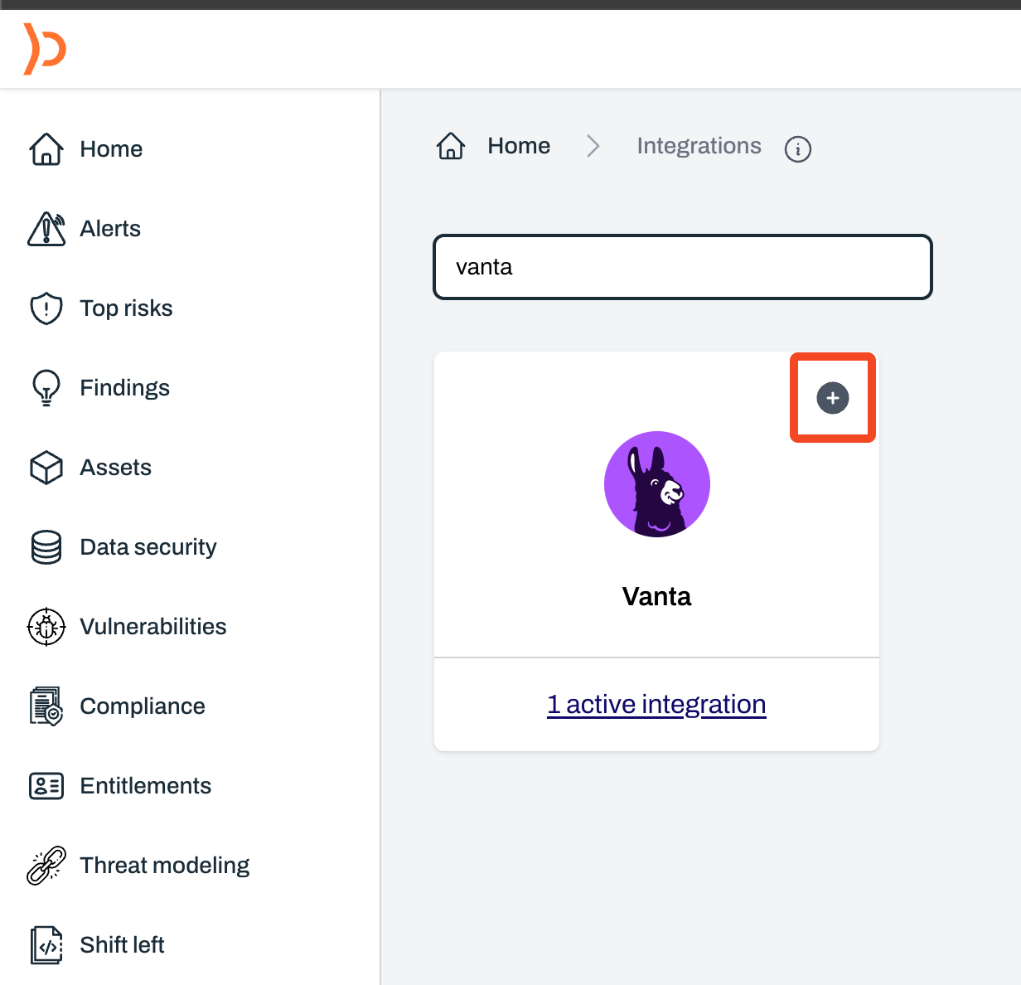Select the Top risks shield icon
The width and height of the screenshot is (1021, 985).
(46, 308)
